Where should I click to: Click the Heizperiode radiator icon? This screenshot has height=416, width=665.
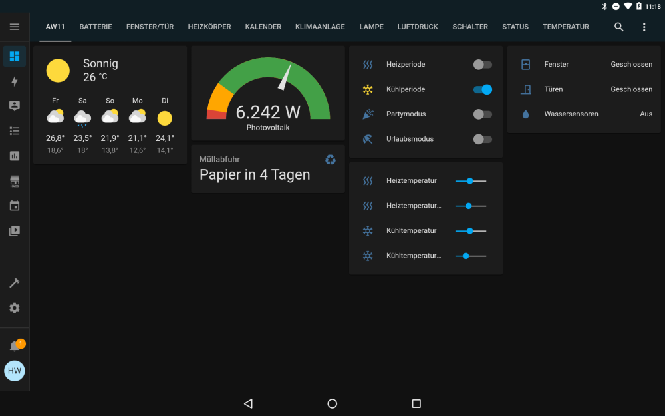point(368,64)
